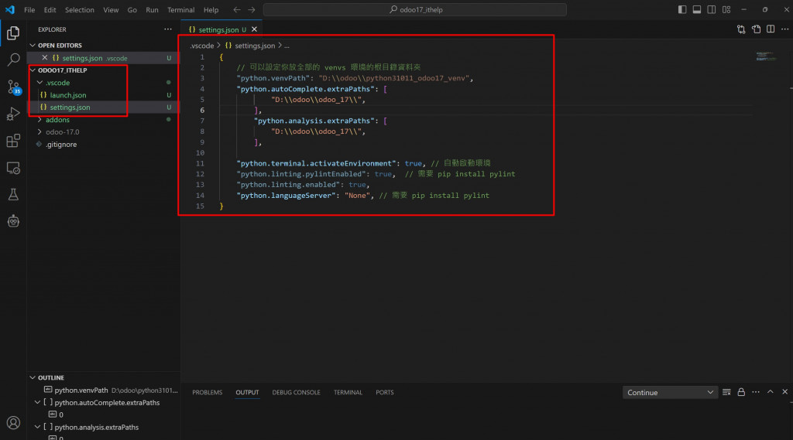Viewport: 793px width, 440px height.
Task: Click line number 11 in the gutter
Action: (201, 163)
